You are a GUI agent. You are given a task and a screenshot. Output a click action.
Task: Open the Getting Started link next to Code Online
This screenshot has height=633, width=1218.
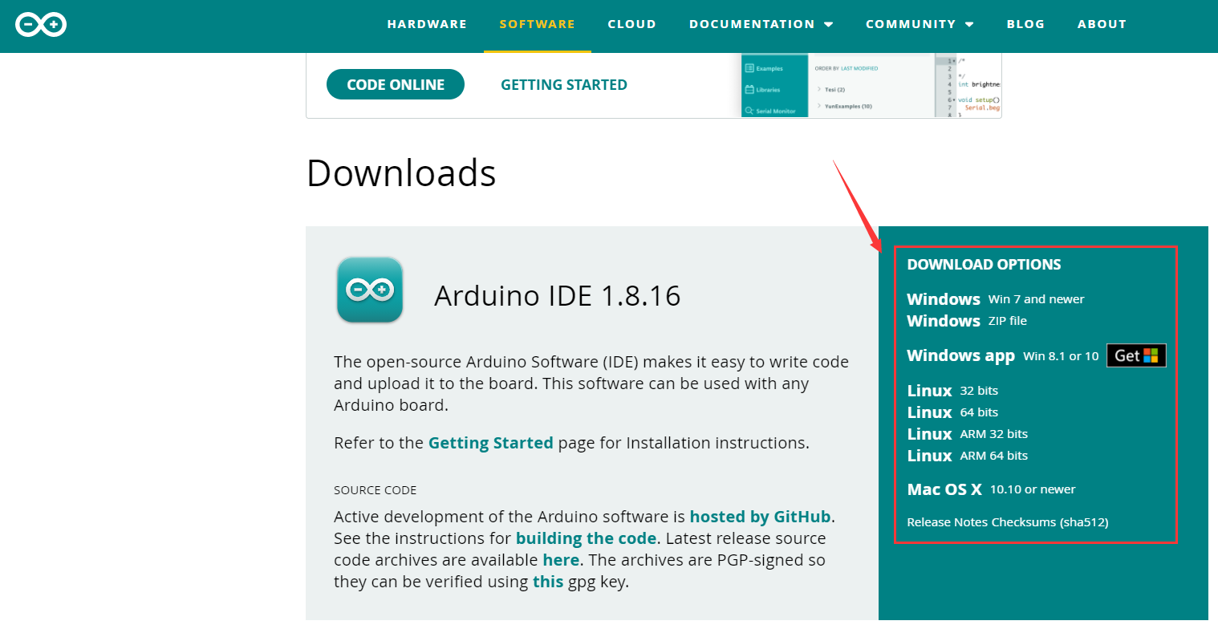tap(564, 84)
